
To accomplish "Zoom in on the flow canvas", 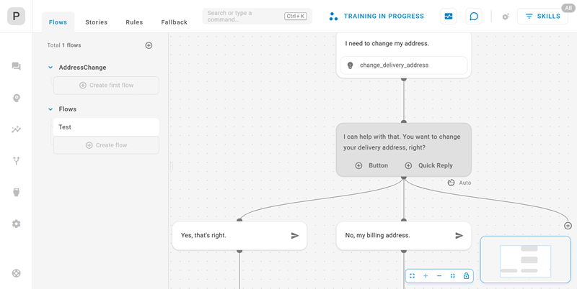I will [426, 276].
